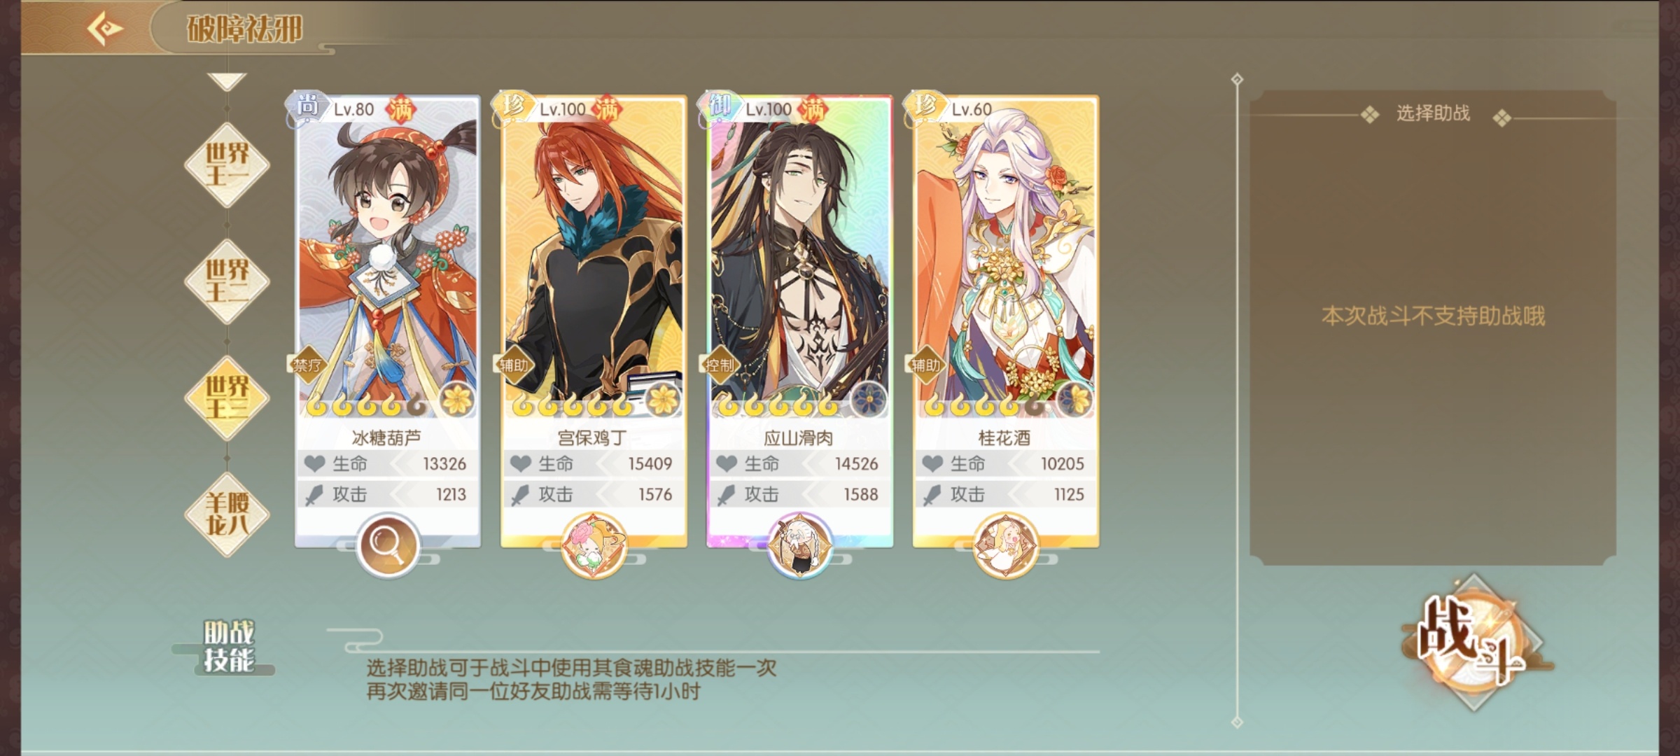Select team 世界王一
The width and height of the screenshot is (1680, 756).
pyautogui.click(x=227, y=164)
